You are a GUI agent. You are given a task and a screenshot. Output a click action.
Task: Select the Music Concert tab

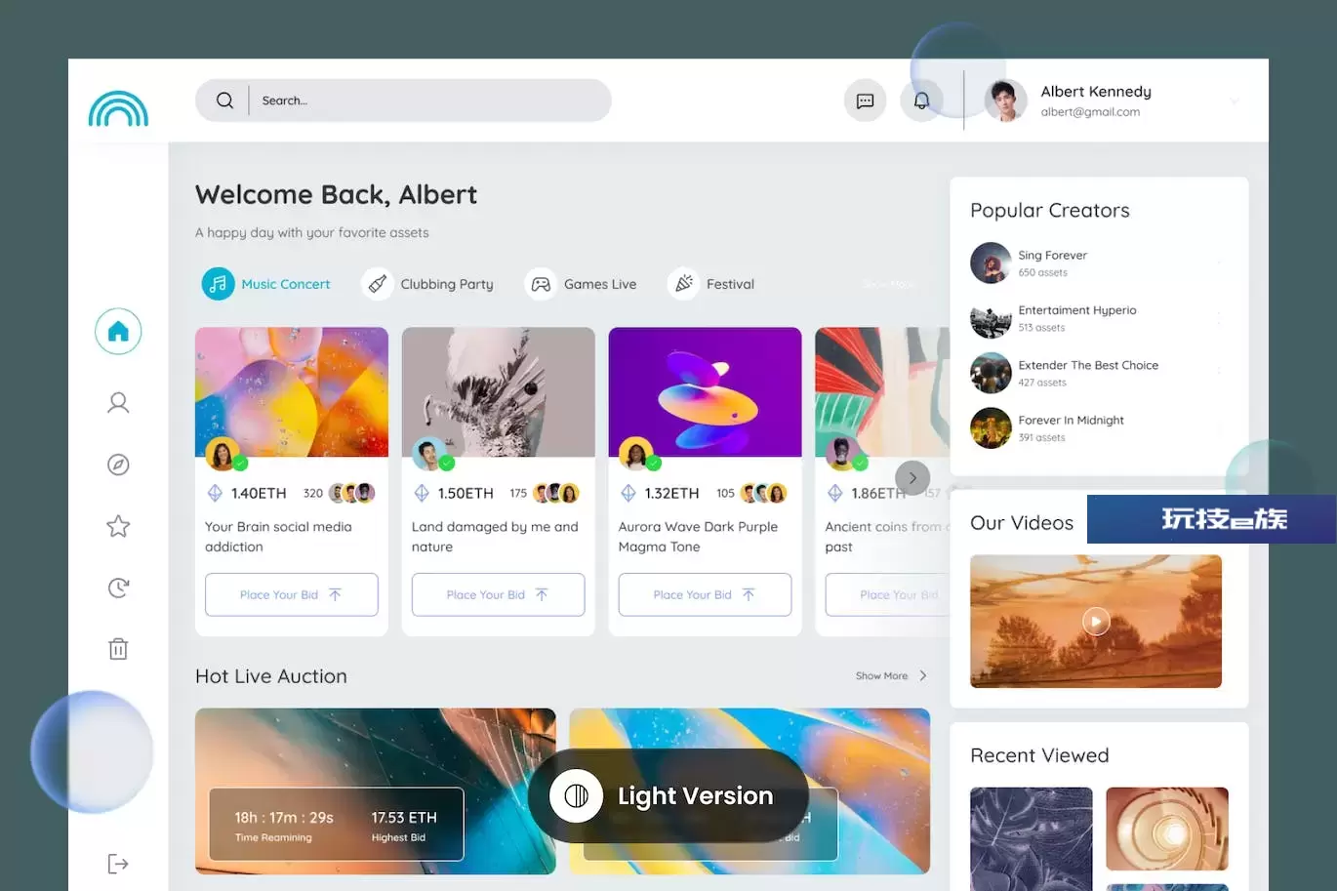(266, 284)
